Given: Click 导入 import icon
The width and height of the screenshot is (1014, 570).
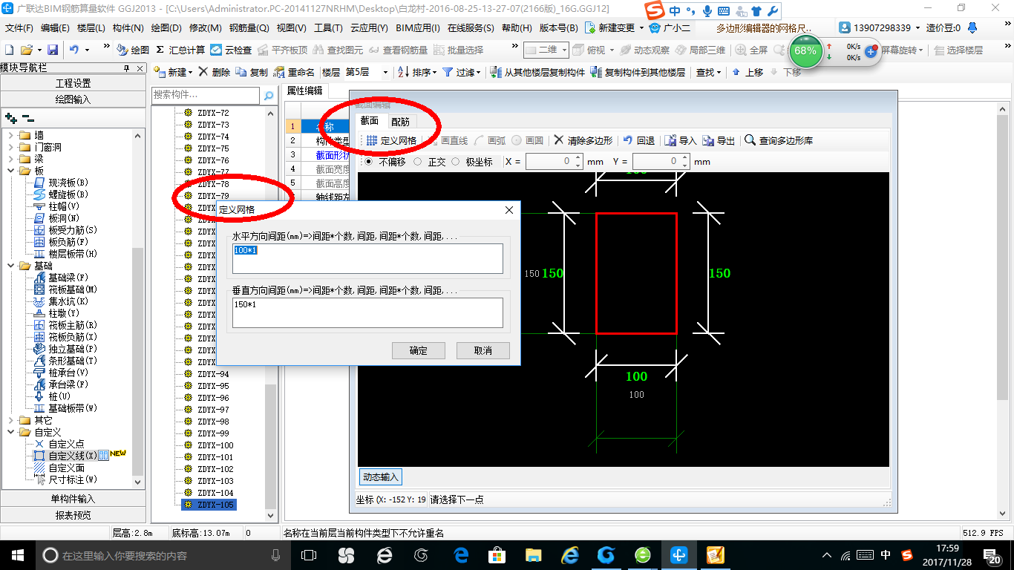Looking at the screenshot, I should 681,140.
